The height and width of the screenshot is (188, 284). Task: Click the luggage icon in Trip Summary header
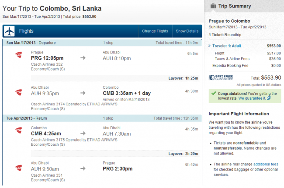click(213, 6)
